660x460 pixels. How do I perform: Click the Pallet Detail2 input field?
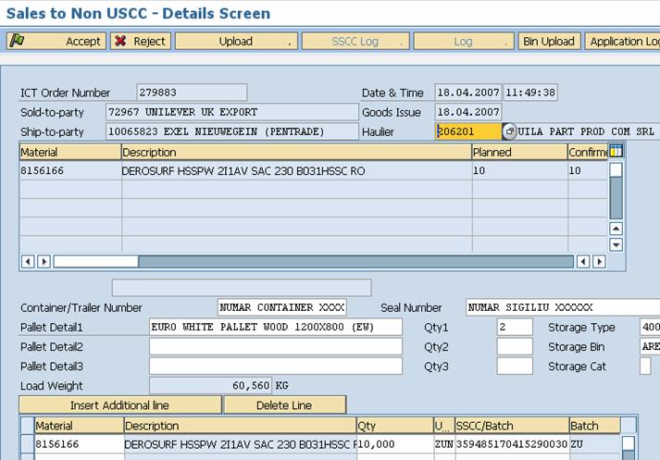(x=275, y=347)
